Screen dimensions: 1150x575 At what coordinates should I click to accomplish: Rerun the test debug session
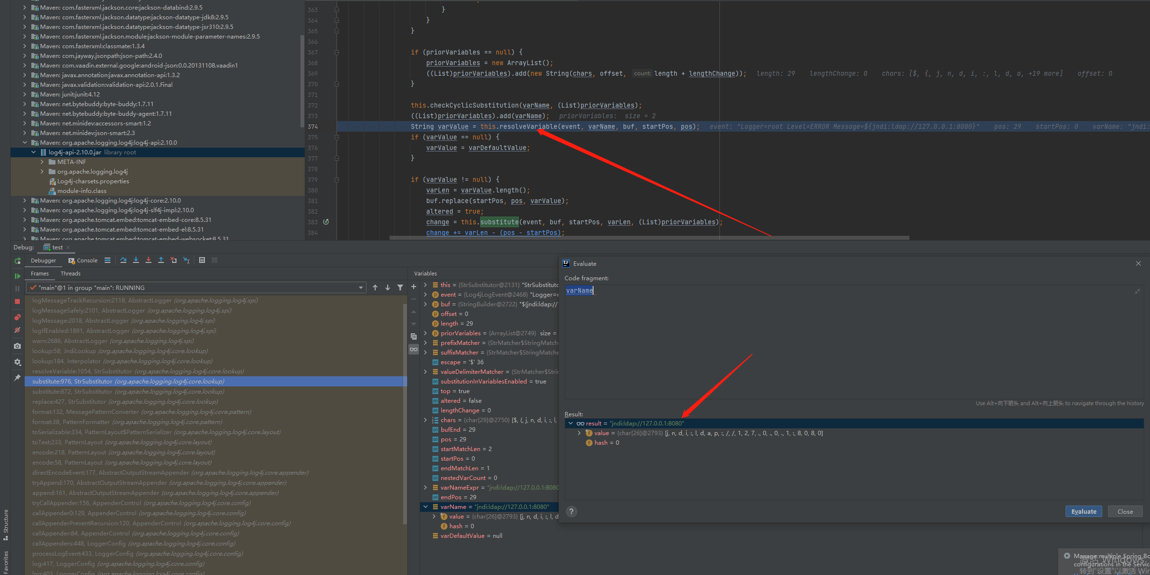click(17, 261)
